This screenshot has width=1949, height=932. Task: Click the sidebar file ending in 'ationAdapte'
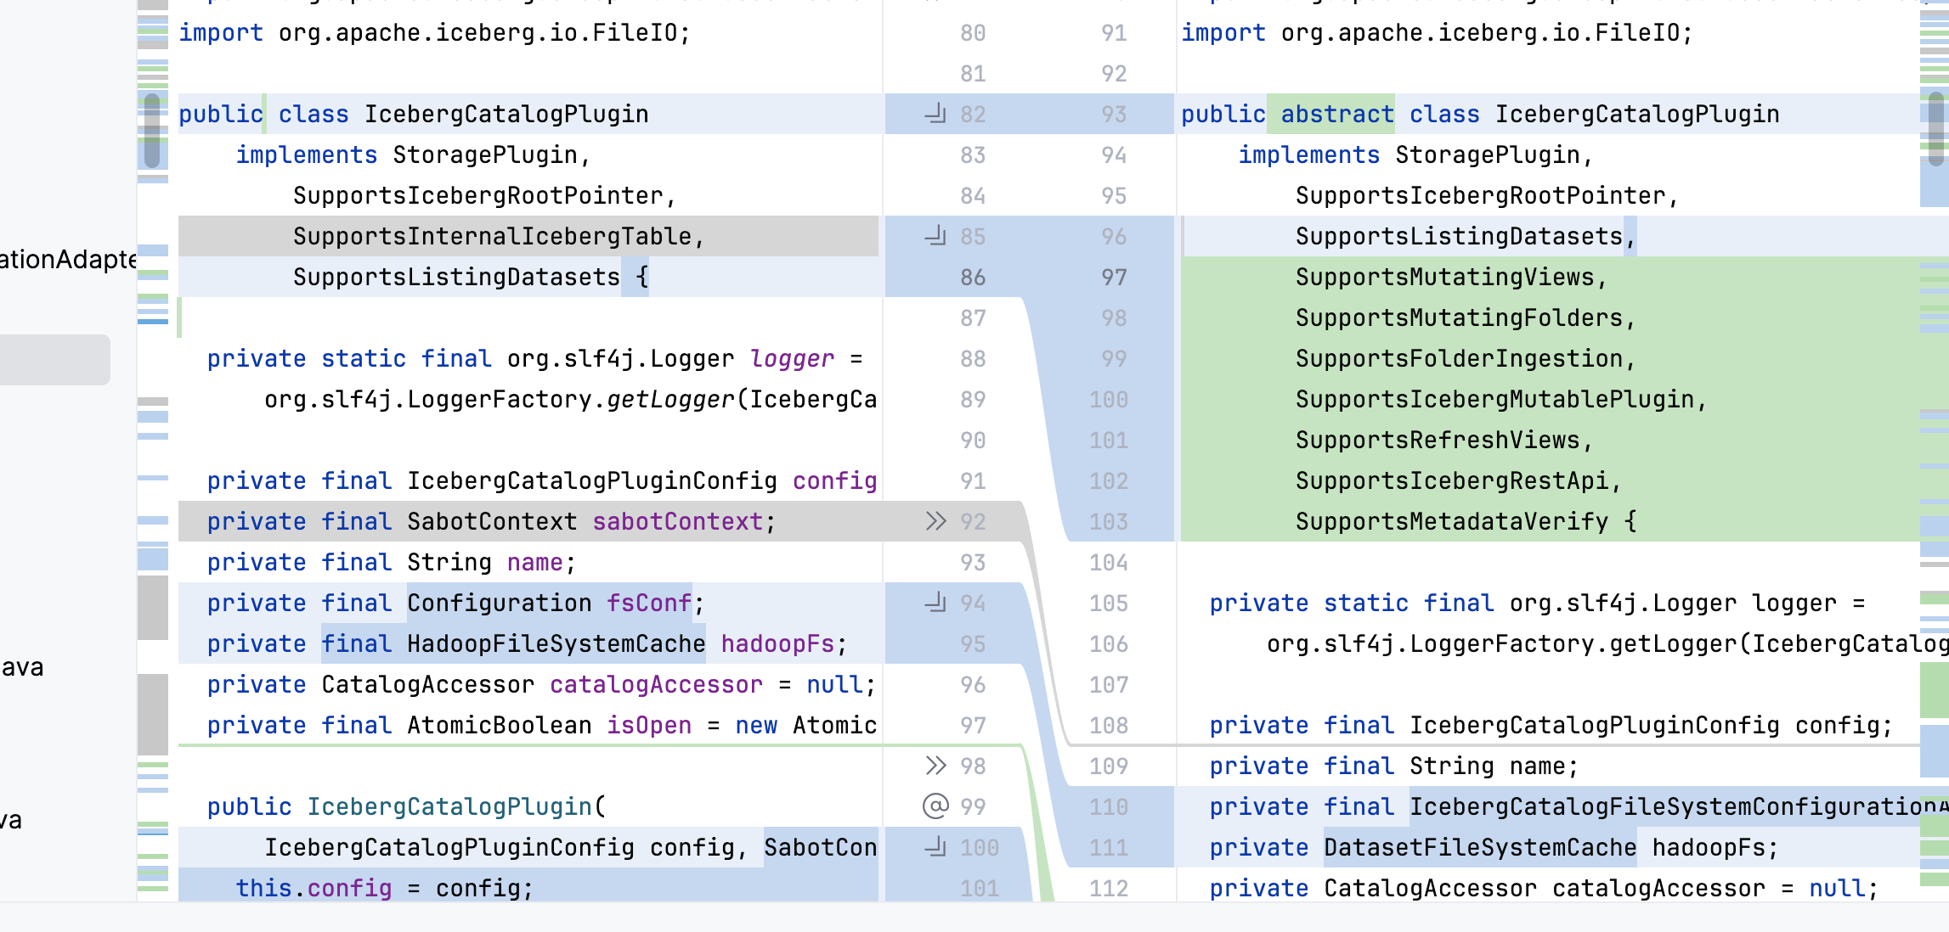[68, 260]
